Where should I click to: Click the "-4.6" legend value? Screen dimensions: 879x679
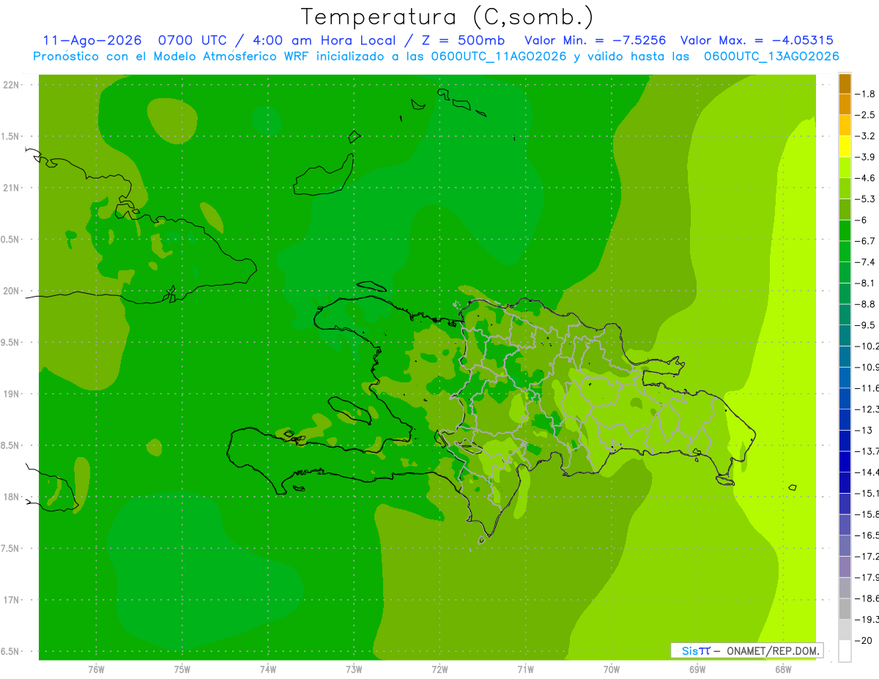[x=866, y=178]
